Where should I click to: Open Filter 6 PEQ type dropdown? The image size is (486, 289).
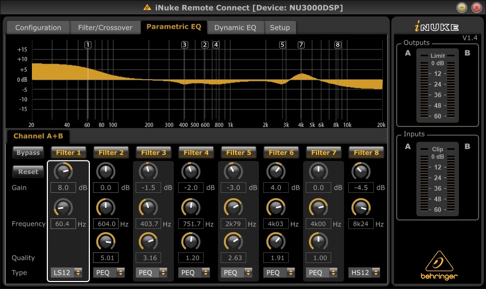click(x=279, y=273)
